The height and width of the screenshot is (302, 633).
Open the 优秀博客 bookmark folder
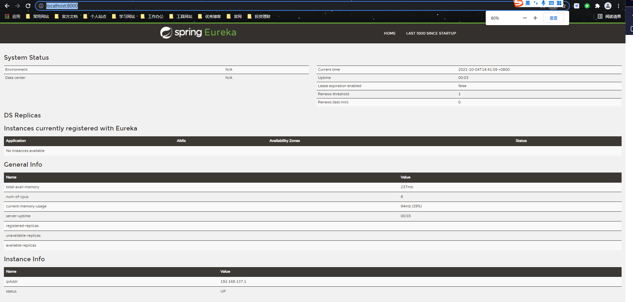[x=209, y=16]
